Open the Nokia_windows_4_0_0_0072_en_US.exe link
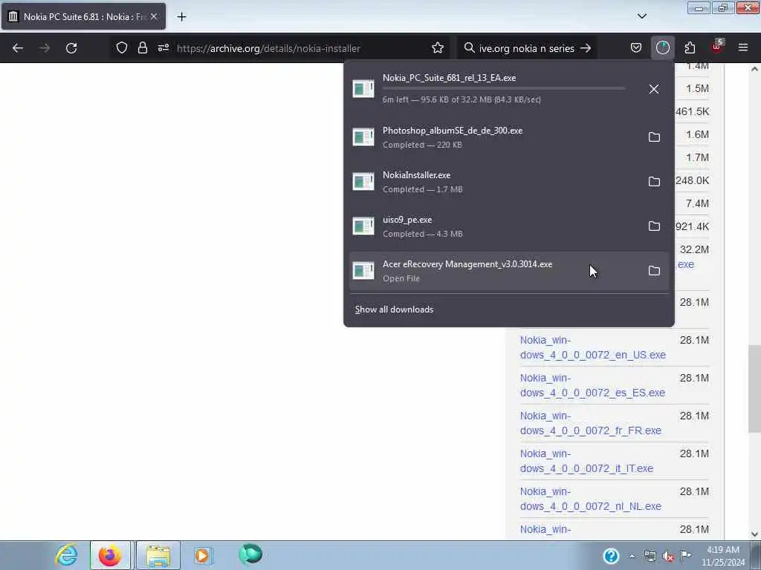This screenshot has width=761, height=570. click(x=592, y=347)
